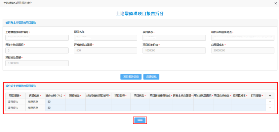Remove the first split row using its minus icon
Viewport: 279px width, 132px height.
(270, 102)
